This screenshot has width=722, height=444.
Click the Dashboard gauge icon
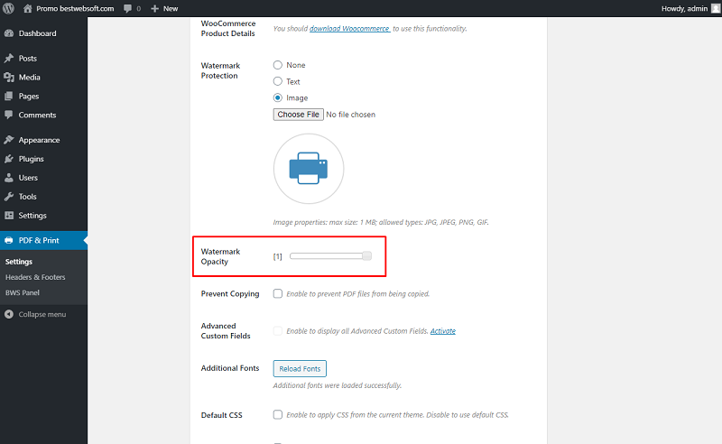click(x=9, y=33)
